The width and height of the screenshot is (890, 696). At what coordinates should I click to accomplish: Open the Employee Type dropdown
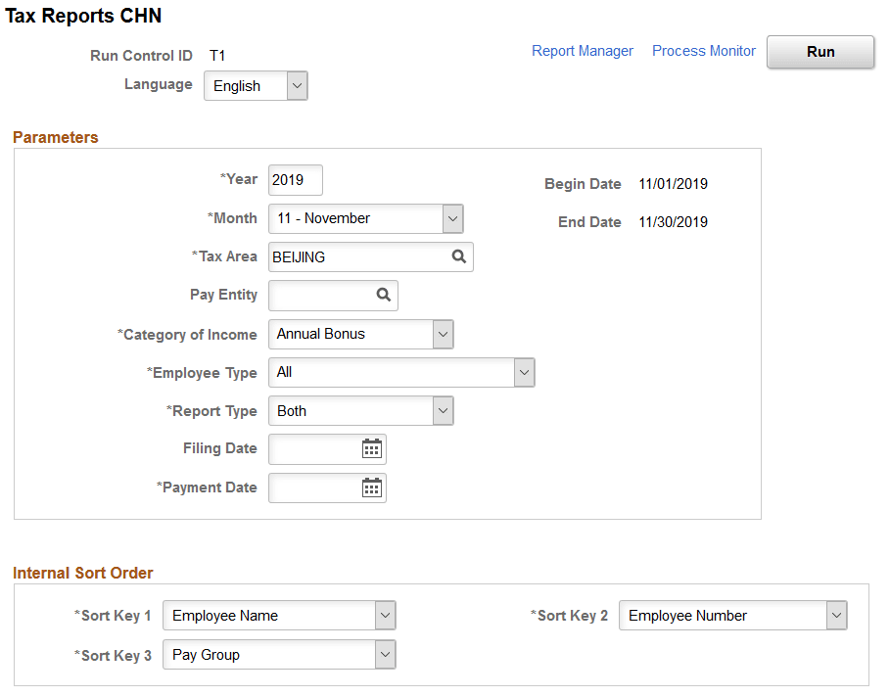point(524,372)
